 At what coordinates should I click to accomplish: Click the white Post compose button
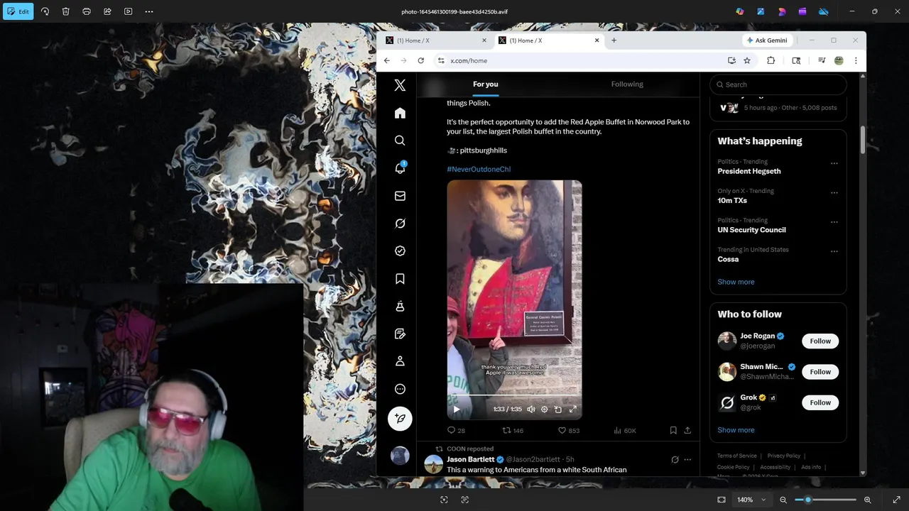(400, 419)
